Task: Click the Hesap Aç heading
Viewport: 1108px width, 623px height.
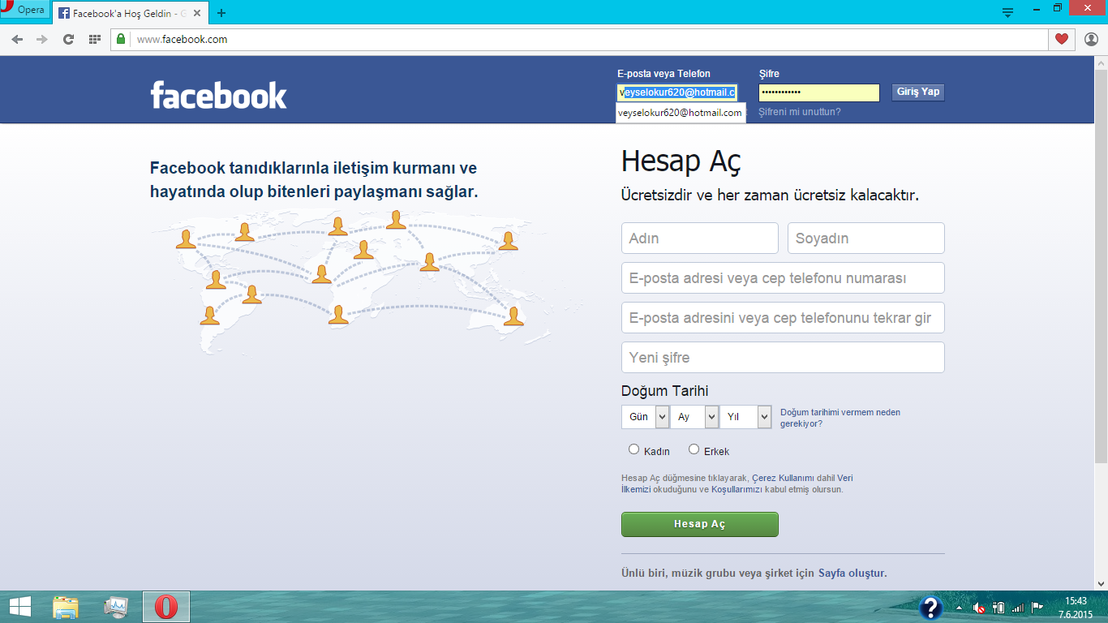Action: point(681,161)
